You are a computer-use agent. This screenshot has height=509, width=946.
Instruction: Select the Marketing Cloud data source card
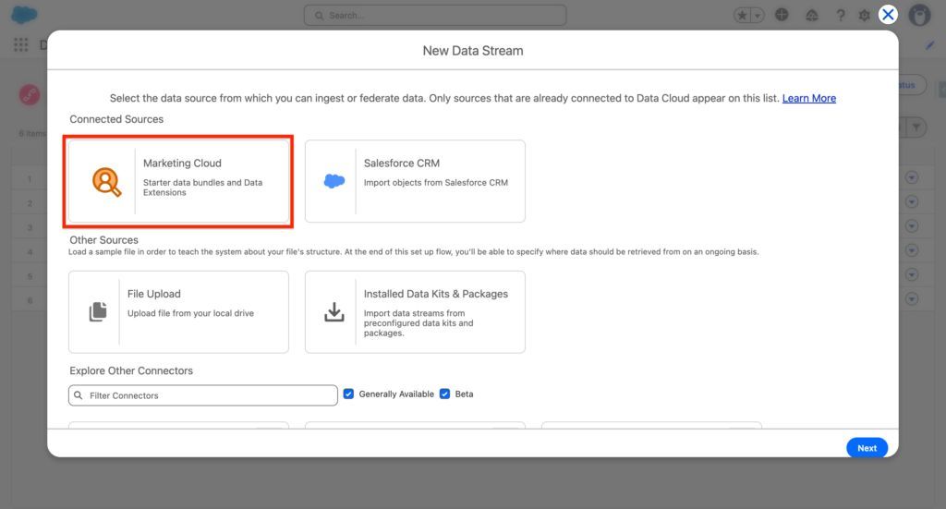point(178,181)
